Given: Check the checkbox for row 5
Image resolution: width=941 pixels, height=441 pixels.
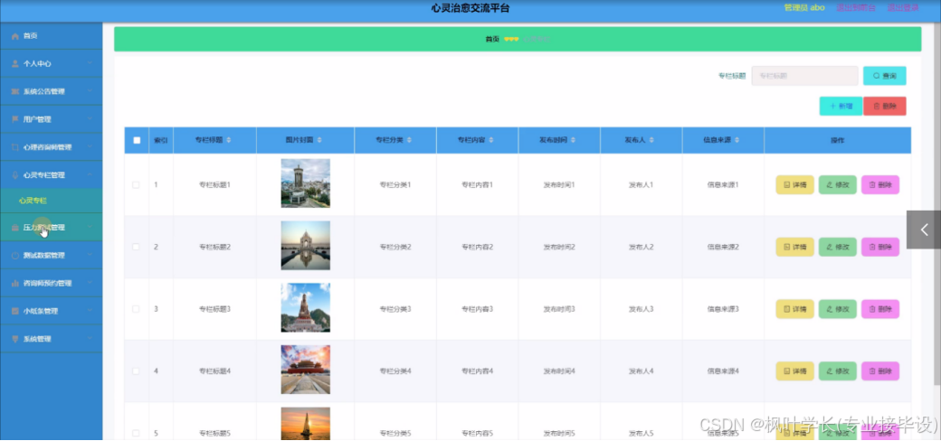Looking at the screenshot, I should point(137,433).
